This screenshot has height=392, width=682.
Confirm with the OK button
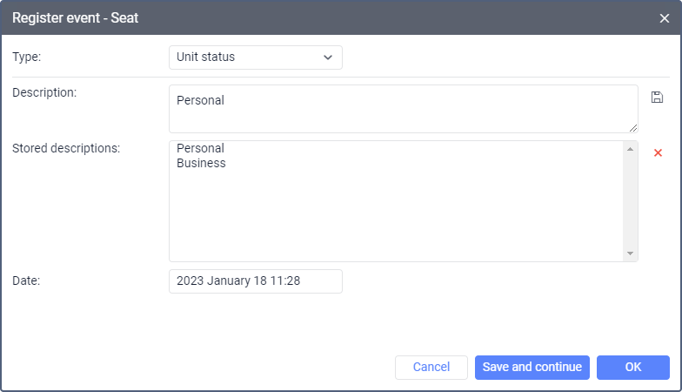click(632, 368)
